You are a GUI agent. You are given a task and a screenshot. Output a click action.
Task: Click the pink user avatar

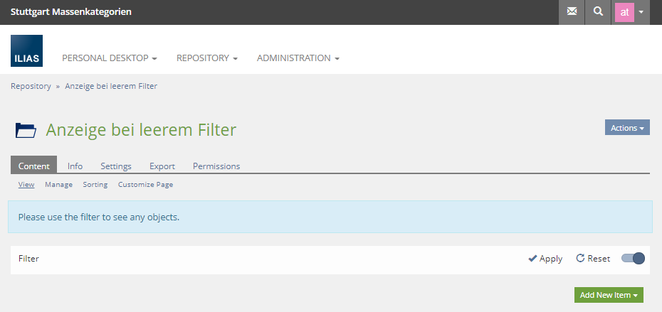point(624,12)
